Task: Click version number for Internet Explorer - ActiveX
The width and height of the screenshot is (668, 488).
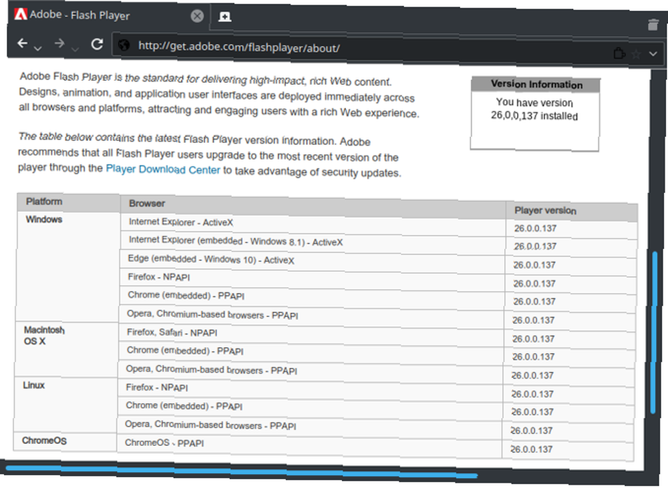Action: click(x=535, y=228)
